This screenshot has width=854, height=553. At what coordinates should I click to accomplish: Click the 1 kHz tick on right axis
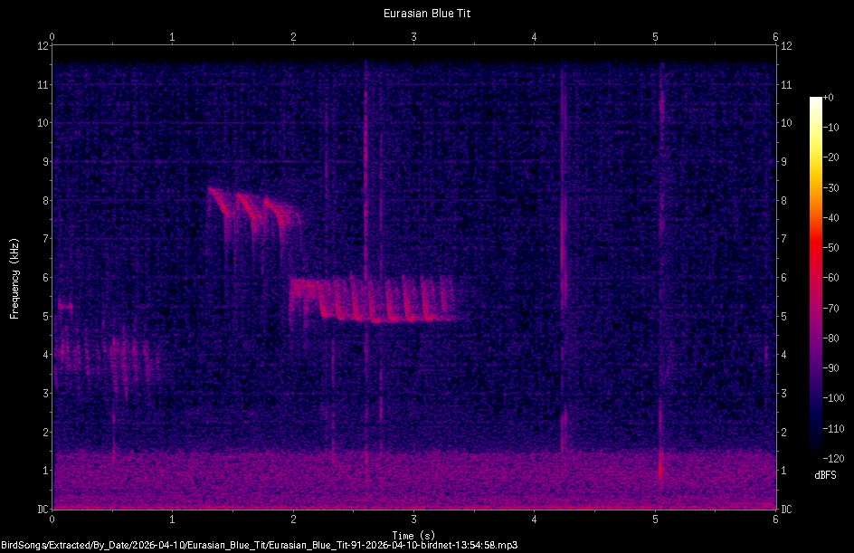pos(783,472)
